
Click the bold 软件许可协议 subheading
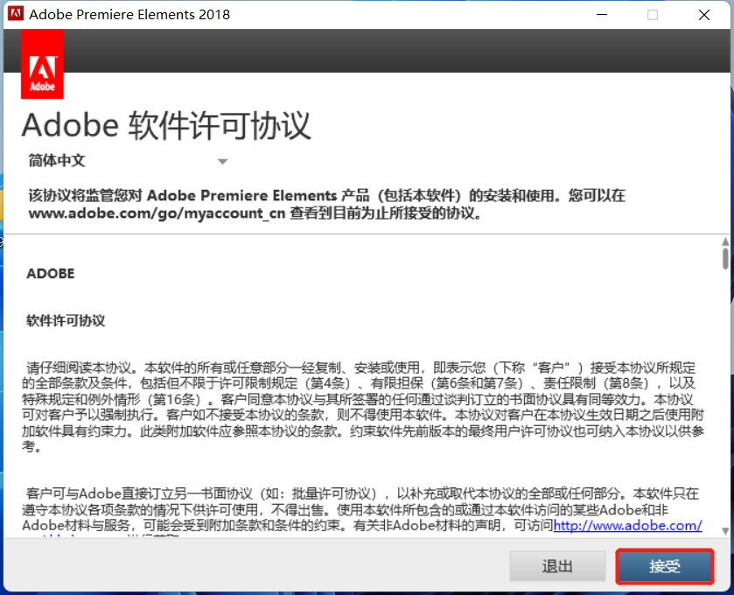point(66,320)
